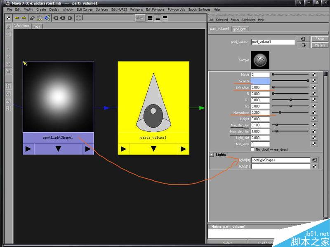330x247 pixels.
Task: Click the Extinction map checker button
Action: pos(314,87)
